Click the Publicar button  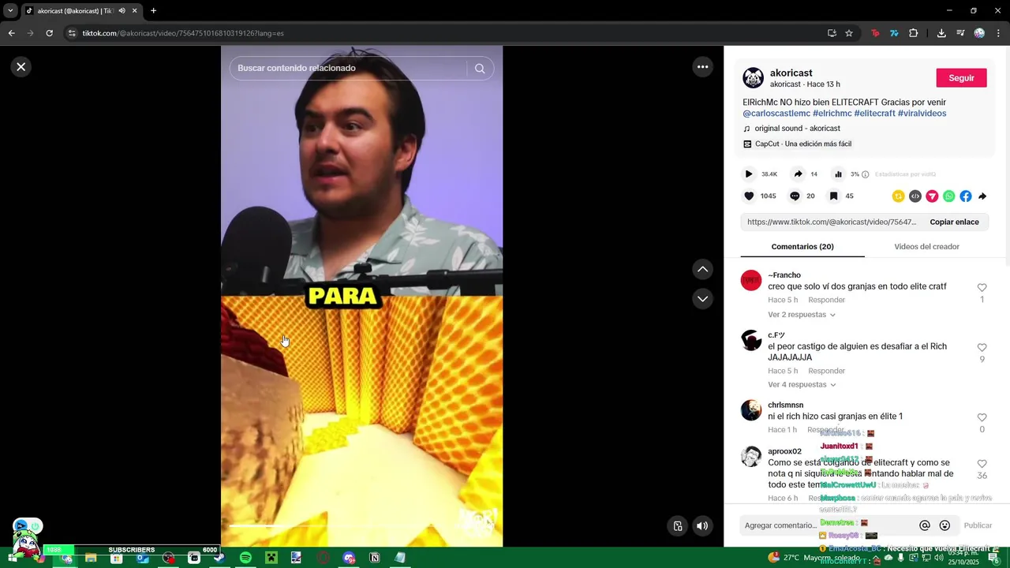[x=978, y=525]
